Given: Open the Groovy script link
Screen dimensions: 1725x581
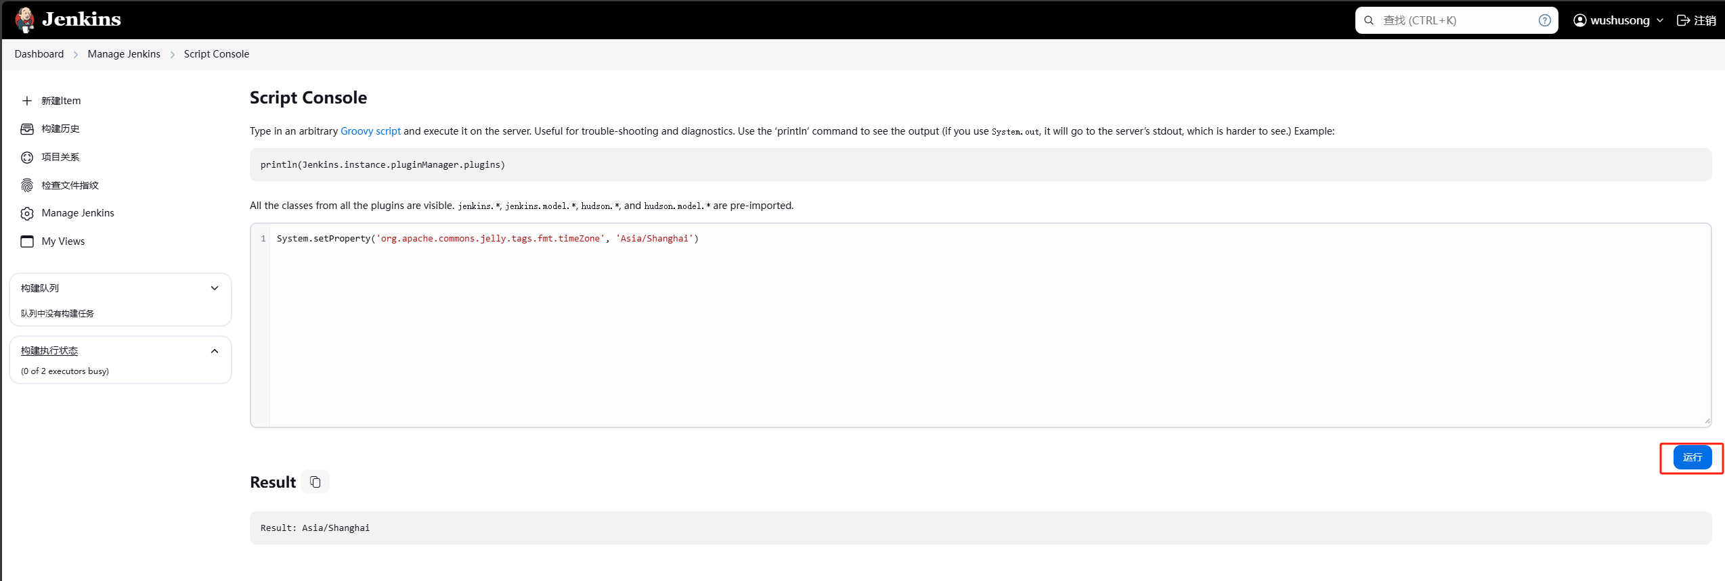Looking at the screenshot, I should point(370,131).
